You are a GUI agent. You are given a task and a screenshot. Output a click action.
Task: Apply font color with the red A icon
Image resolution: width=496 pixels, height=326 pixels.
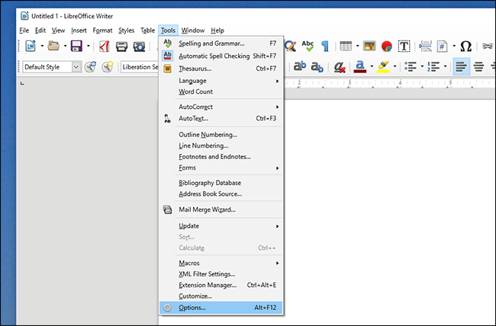point(360,67)
